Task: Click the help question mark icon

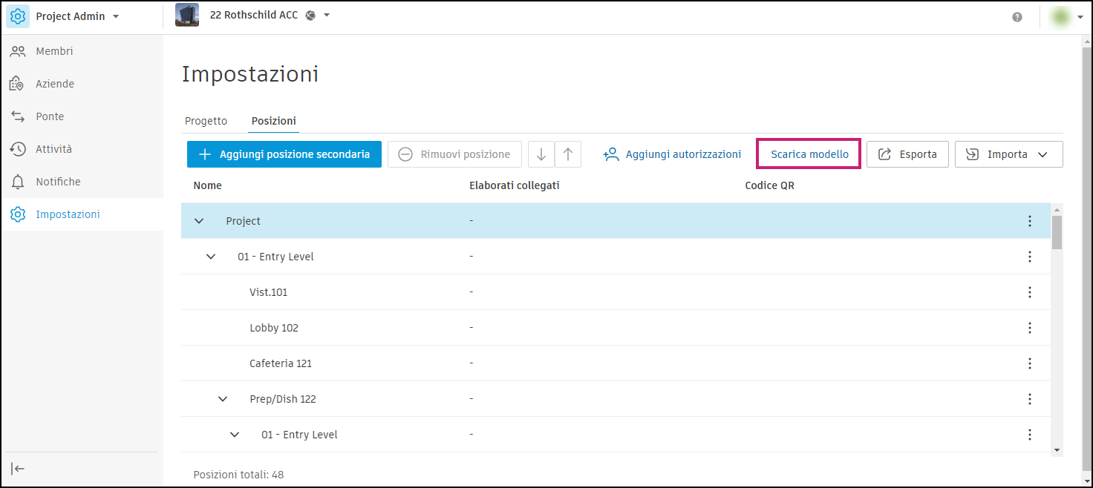Action: 1017,17
